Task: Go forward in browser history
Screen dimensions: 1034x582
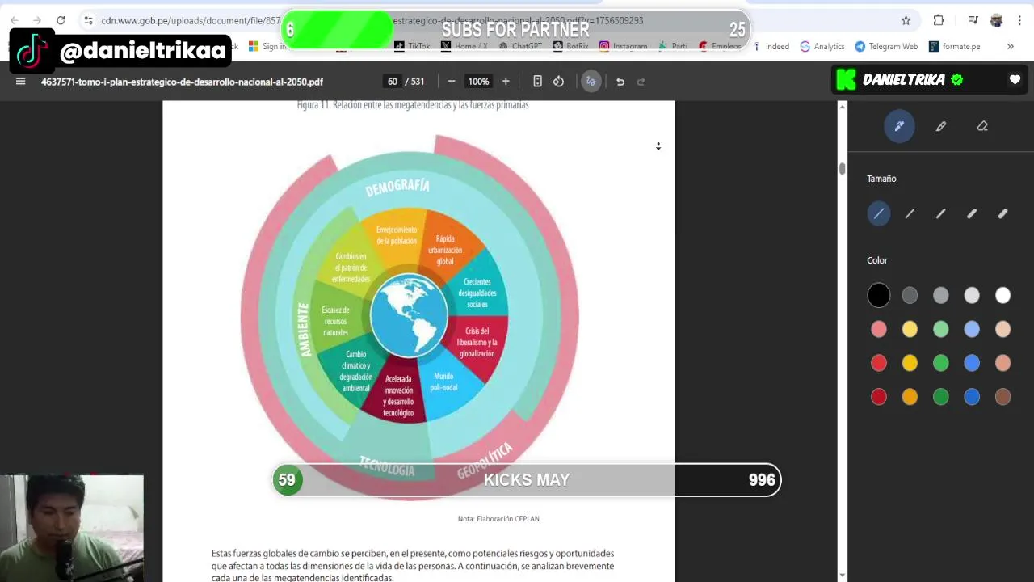Action: pyautogui.click(x=37, y=20)
